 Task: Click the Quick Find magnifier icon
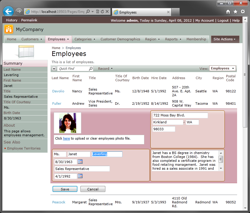pos(91,69)
